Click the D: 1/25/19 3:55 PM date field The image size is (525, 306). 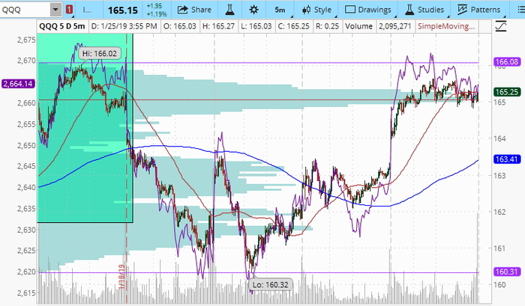coord(124,26)
